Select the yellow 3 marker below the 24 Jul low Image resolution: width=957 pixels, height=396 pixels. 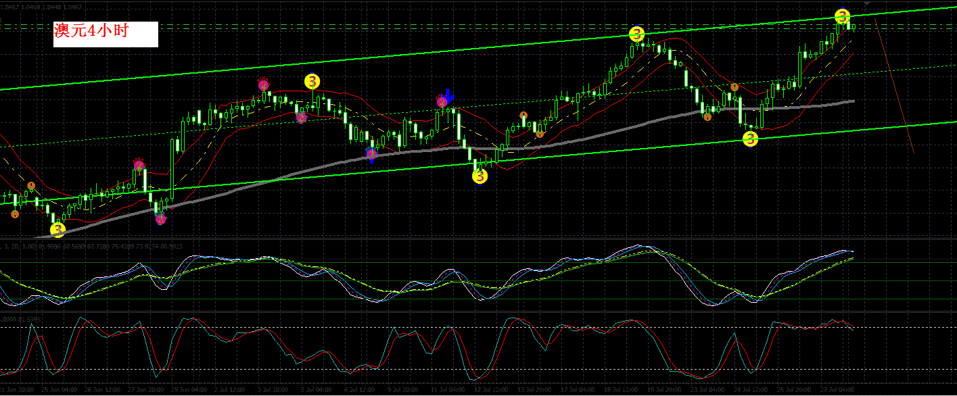tap(750, 139)
